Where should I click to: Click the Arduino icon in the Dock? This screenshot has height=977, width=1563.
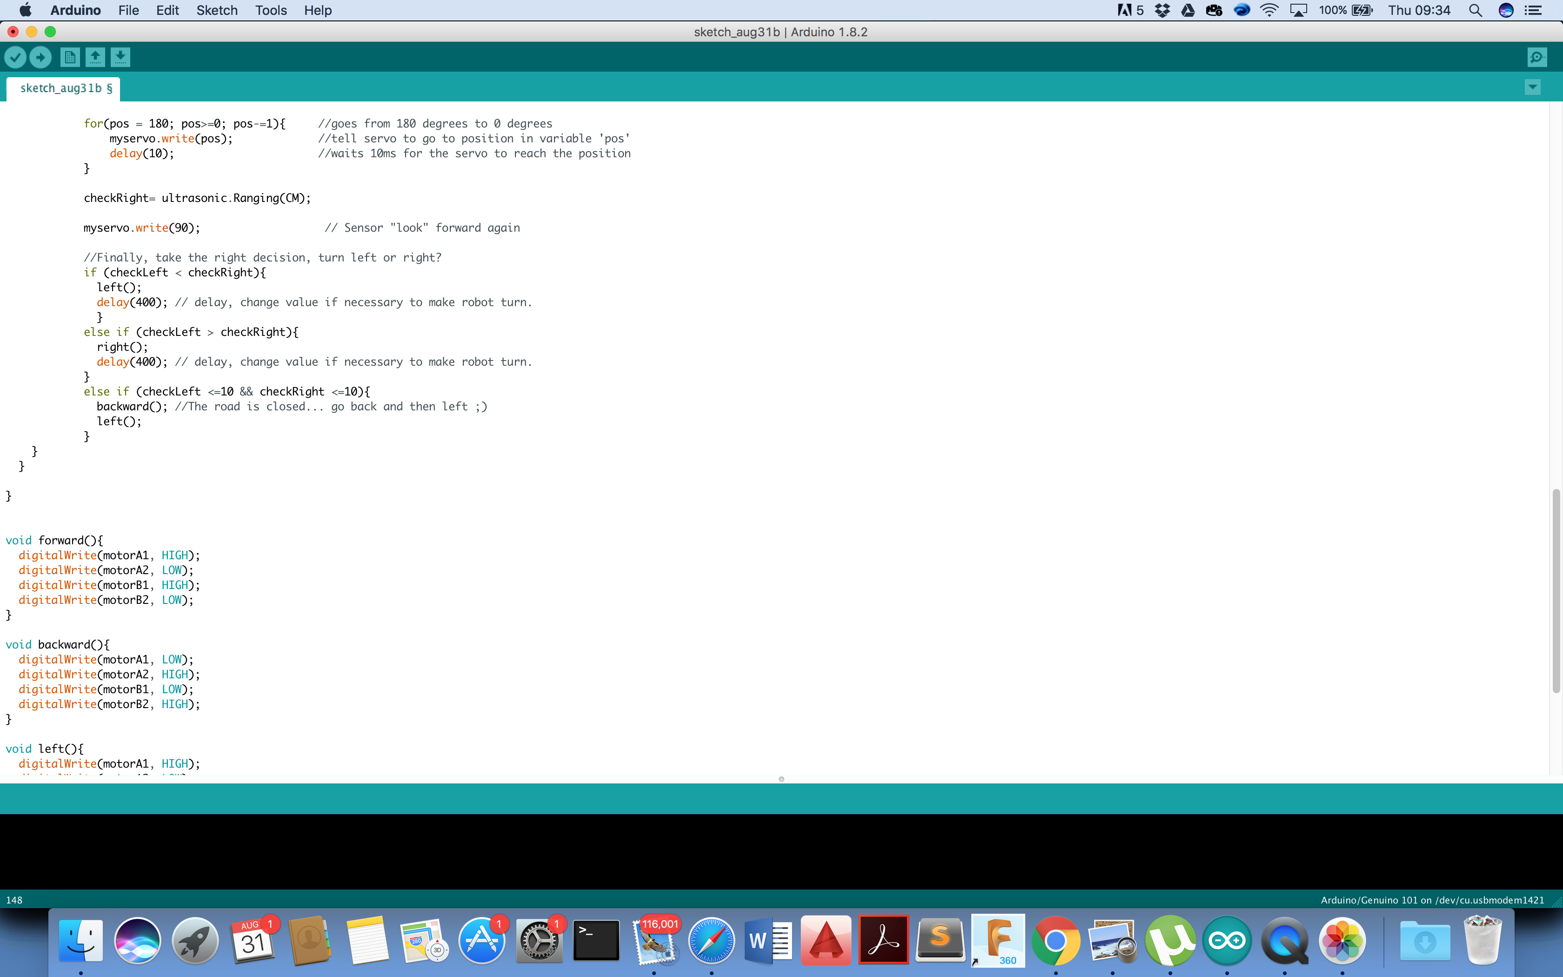tap(1227, 940)
